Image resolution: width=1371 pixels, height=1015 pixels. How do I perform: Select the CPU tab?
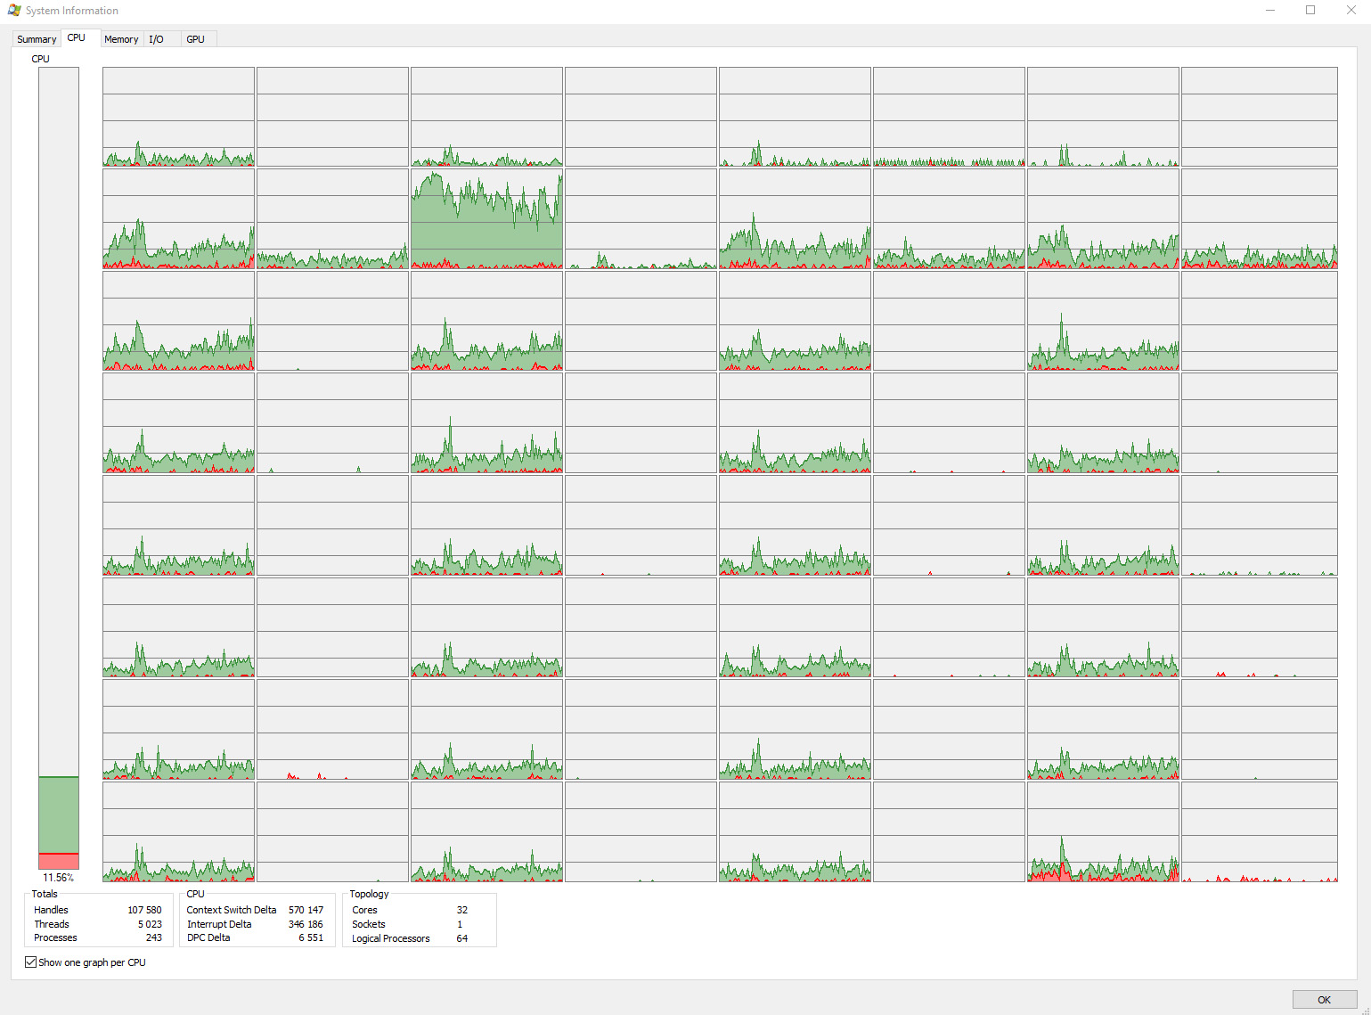point(77,38)
